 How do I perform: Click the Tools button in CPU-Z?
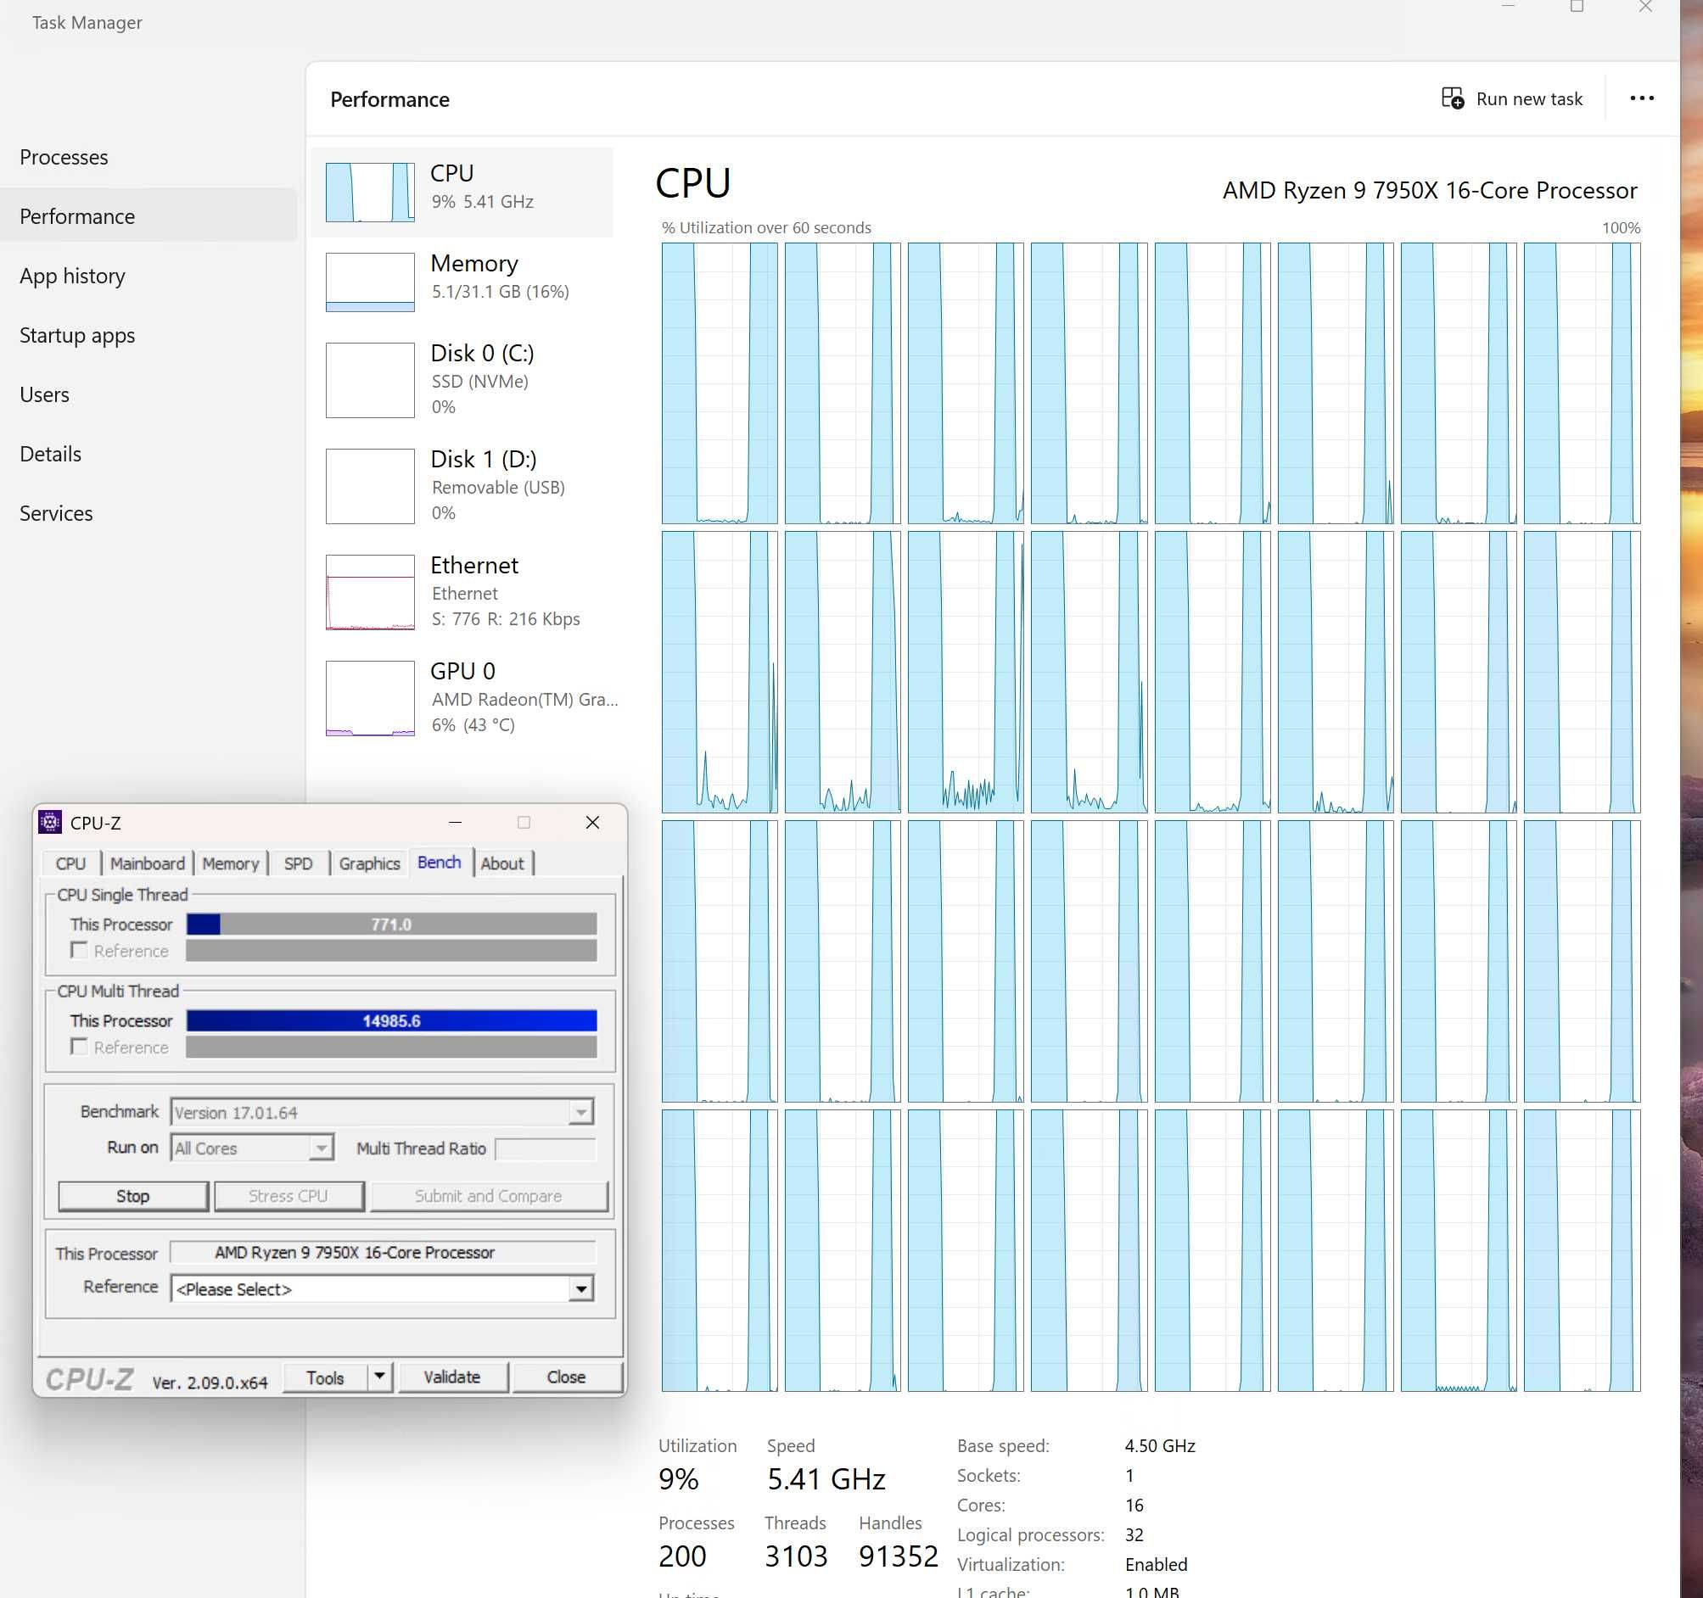(326, 1377)
